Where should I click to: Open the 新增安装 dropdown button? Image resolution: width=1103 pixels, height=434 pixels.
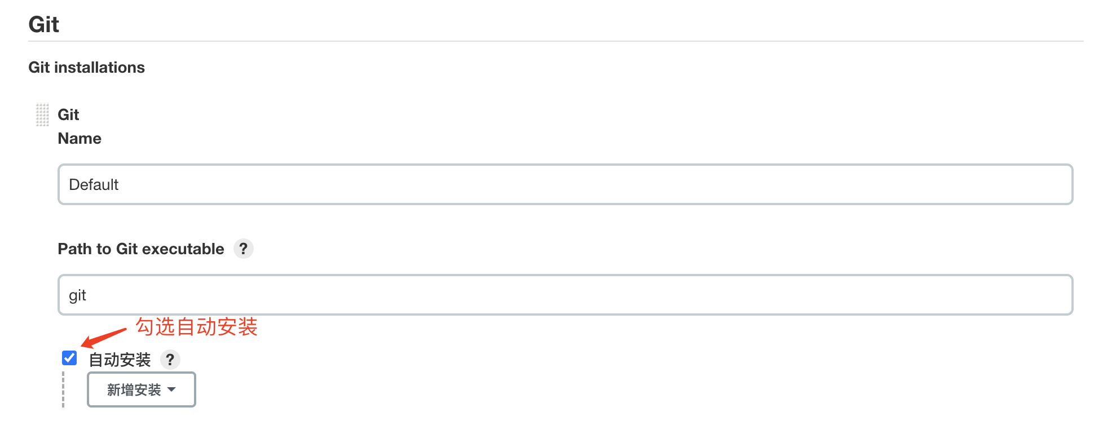141,389
